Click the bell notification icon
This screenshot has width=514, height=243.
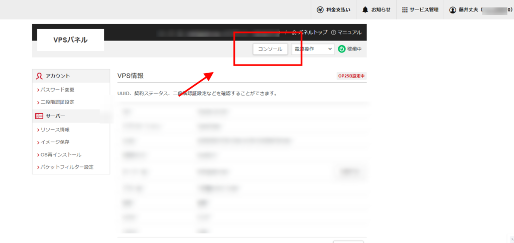[365, 10]
